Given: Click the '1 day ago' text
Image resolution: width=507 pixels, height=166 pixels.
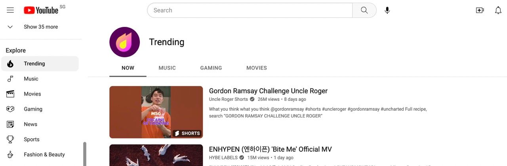Looking at the screenshot, I should tap(284, 158).
